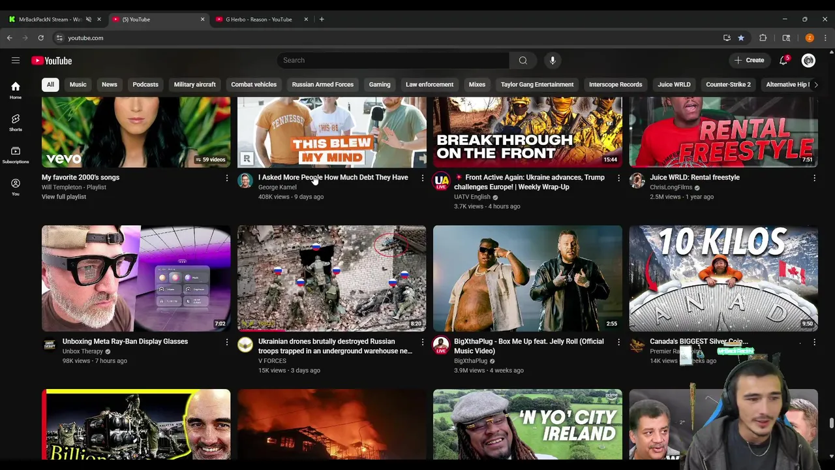Click the YouTube logo

pos(52,61)
